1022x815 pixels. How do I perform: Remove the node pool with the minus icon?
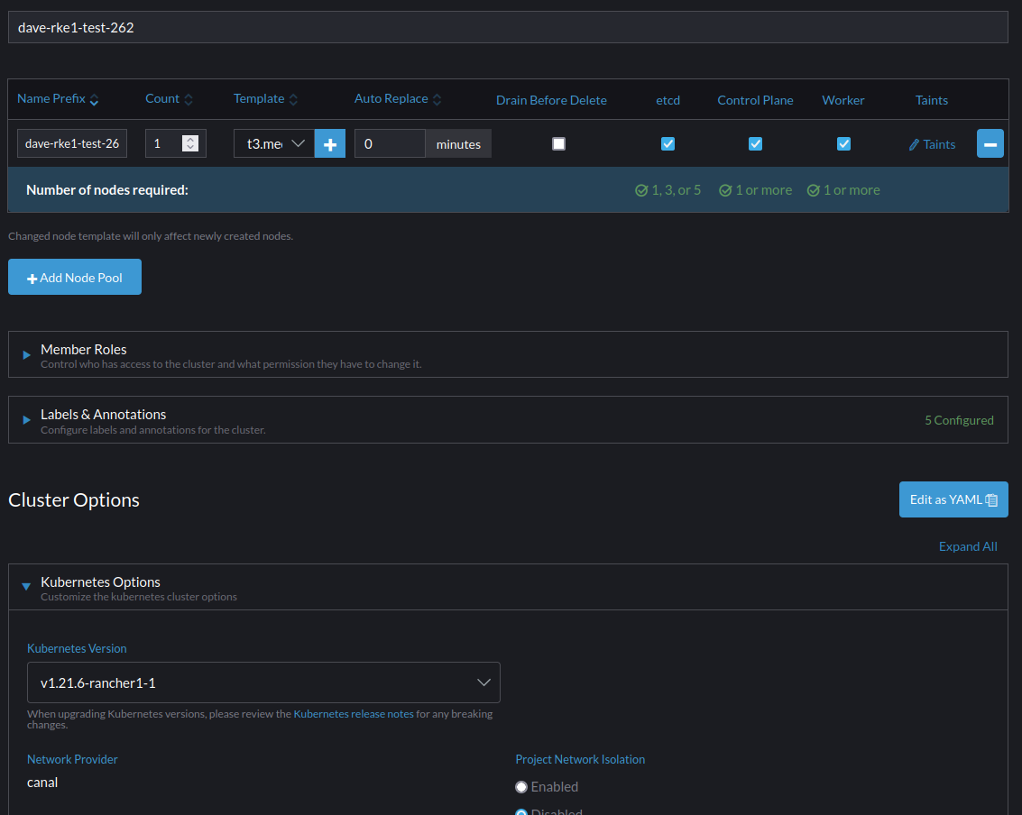[x=990, y=143]
